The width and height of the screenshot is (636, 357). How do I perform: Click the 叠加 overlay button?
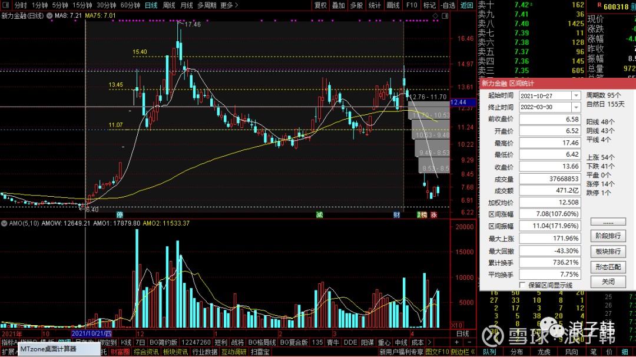point(338,5)
